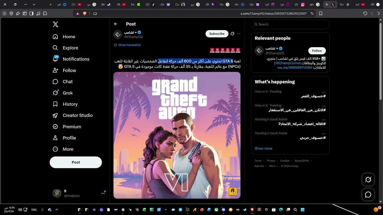Viewport: 383px width, 215px height.
Task: Open the floating Grok button
Action: 368,179
